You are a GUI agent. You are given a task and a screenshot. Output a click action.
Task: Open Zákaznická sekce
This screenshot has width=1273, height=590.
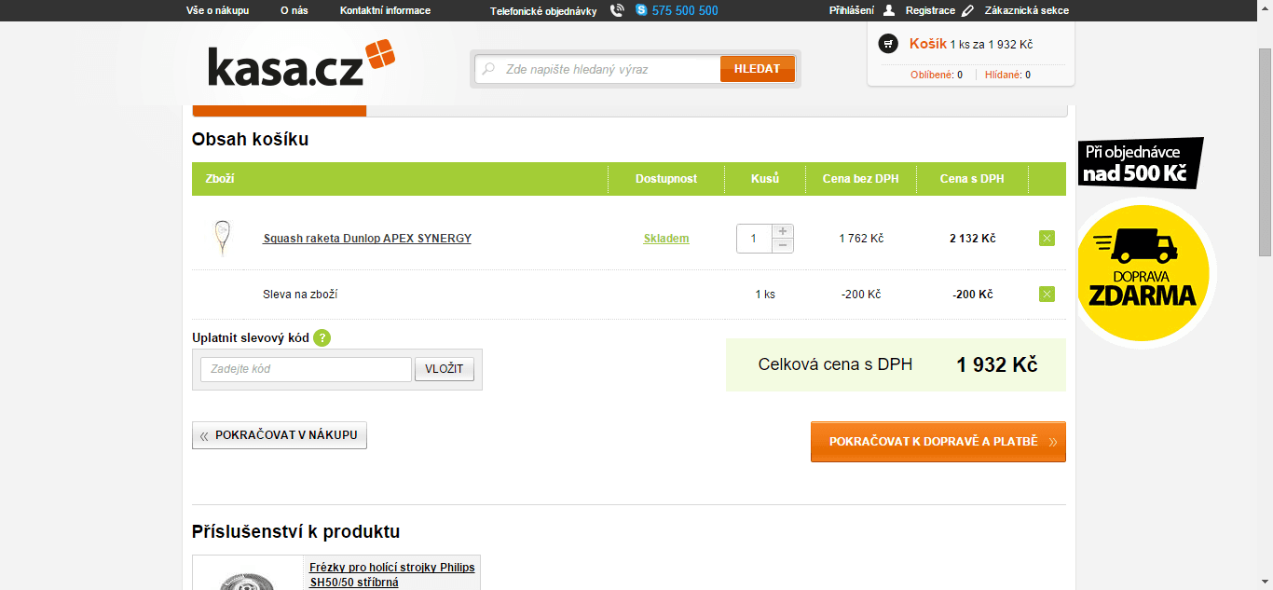[x=1027, y=10]
